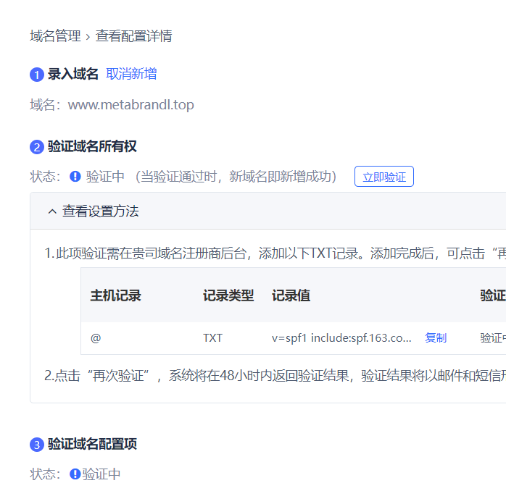
Task: Click the truncated v=spf1 record value
Action: click(341, 338)
